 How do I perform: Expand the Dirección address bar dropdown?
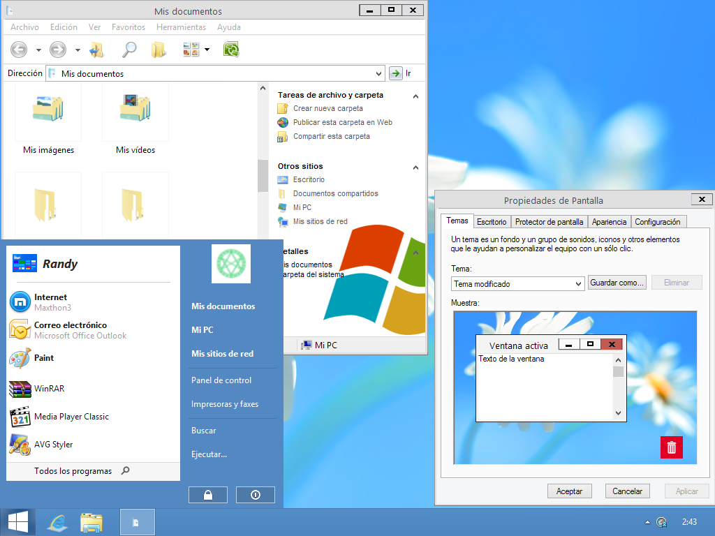[378, 73]
